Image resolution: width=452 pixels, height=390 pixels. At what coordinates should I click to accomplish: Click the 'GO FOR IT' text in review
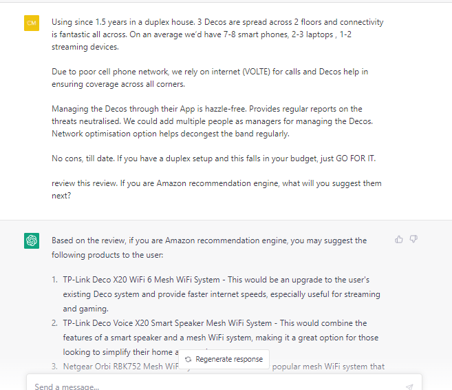tap(356, 158)
